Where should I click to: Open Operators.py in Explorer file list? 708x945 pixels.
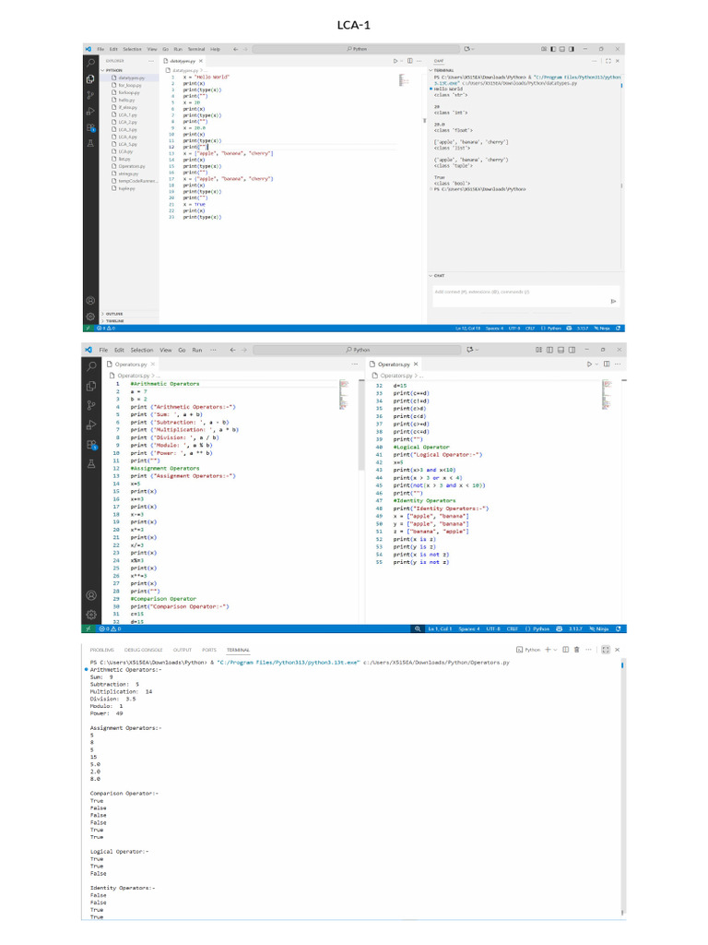pyautogui.click(x=131, y=166)
